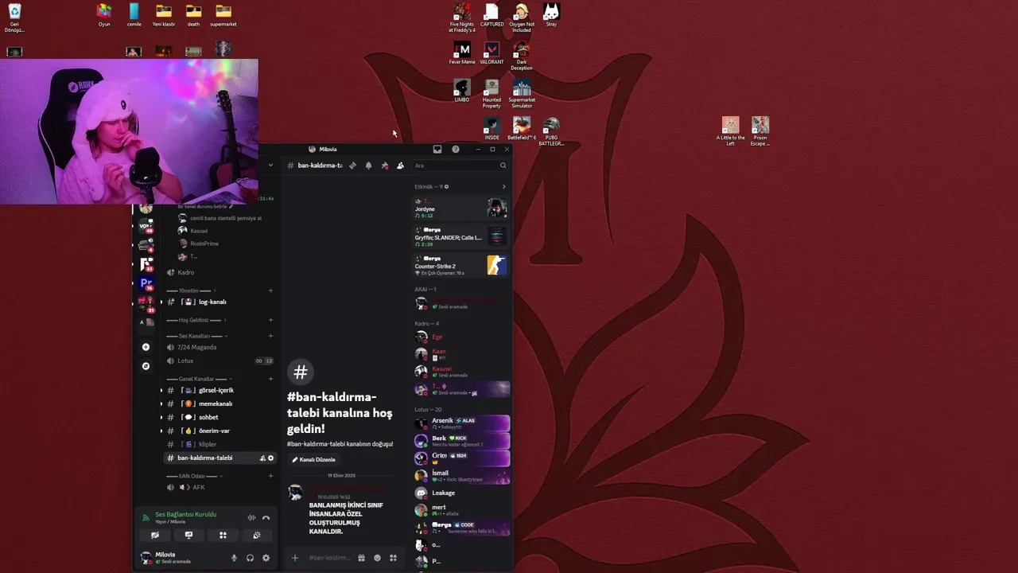Screen dimensions: 1018x573
Task: Open ban-kaldırma-talebi channel settings gear
Action: pos(270,458)
